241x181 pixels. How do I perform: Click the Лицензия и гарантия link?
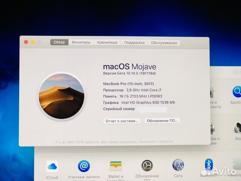click(156, 141)
